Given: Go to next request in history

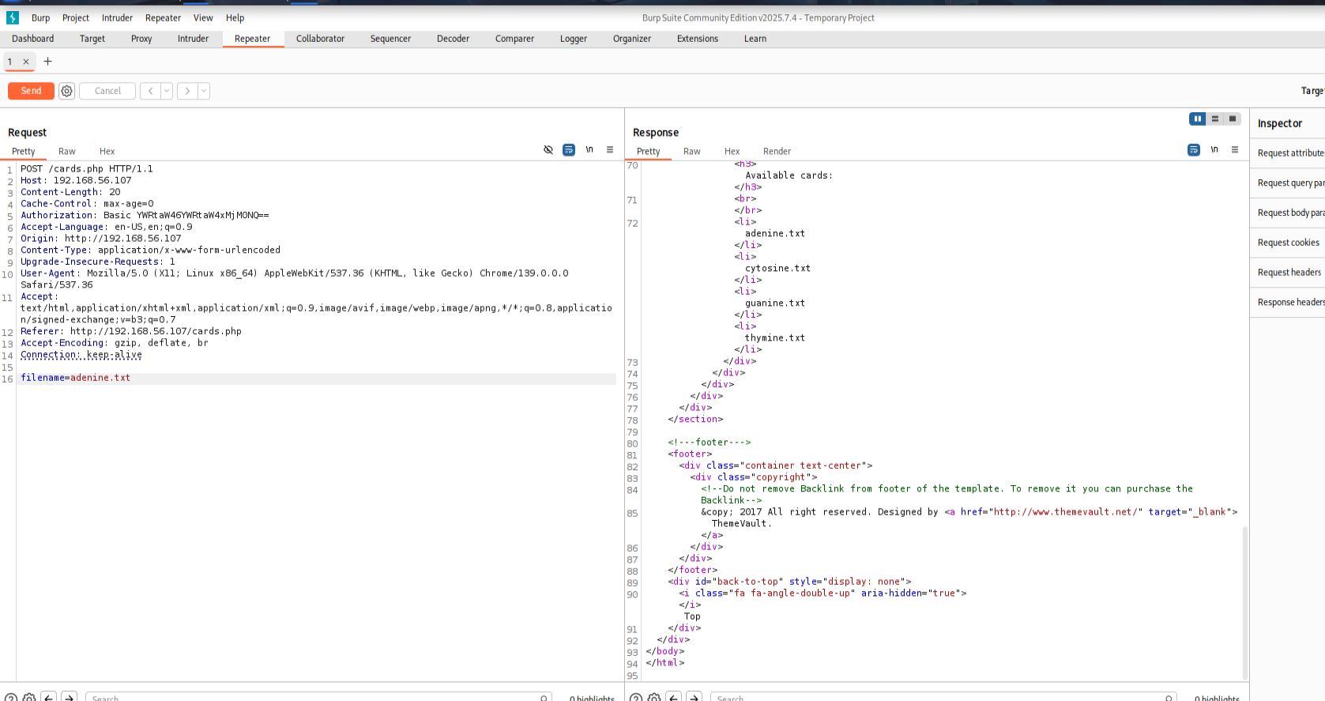Looking at the screenshot, I should coord(187,91).
